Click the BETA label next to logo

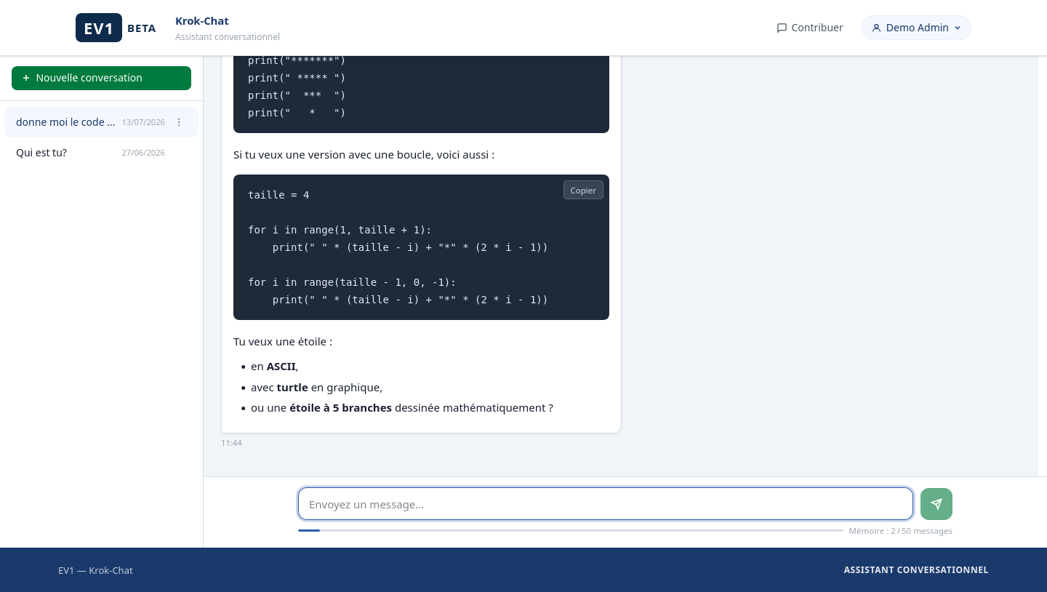142,28
